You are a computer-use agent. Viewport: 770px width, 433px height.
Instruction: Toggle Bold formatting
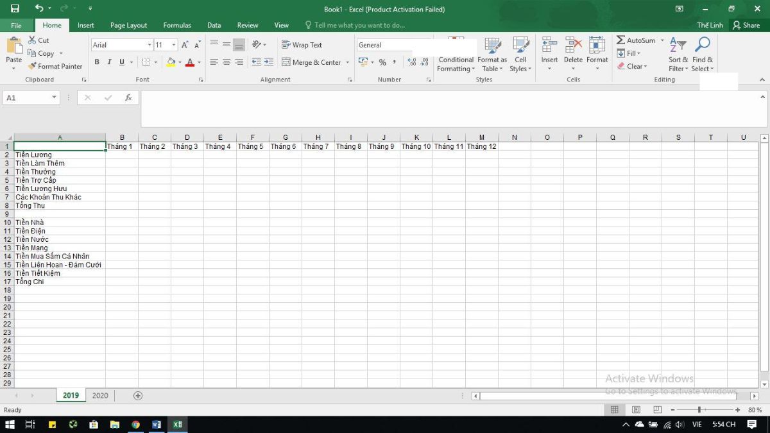tap(97, 62)
